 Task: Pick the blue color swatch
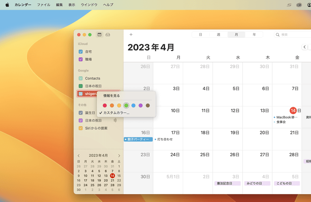pyautogui.click(x=133, y=105)
